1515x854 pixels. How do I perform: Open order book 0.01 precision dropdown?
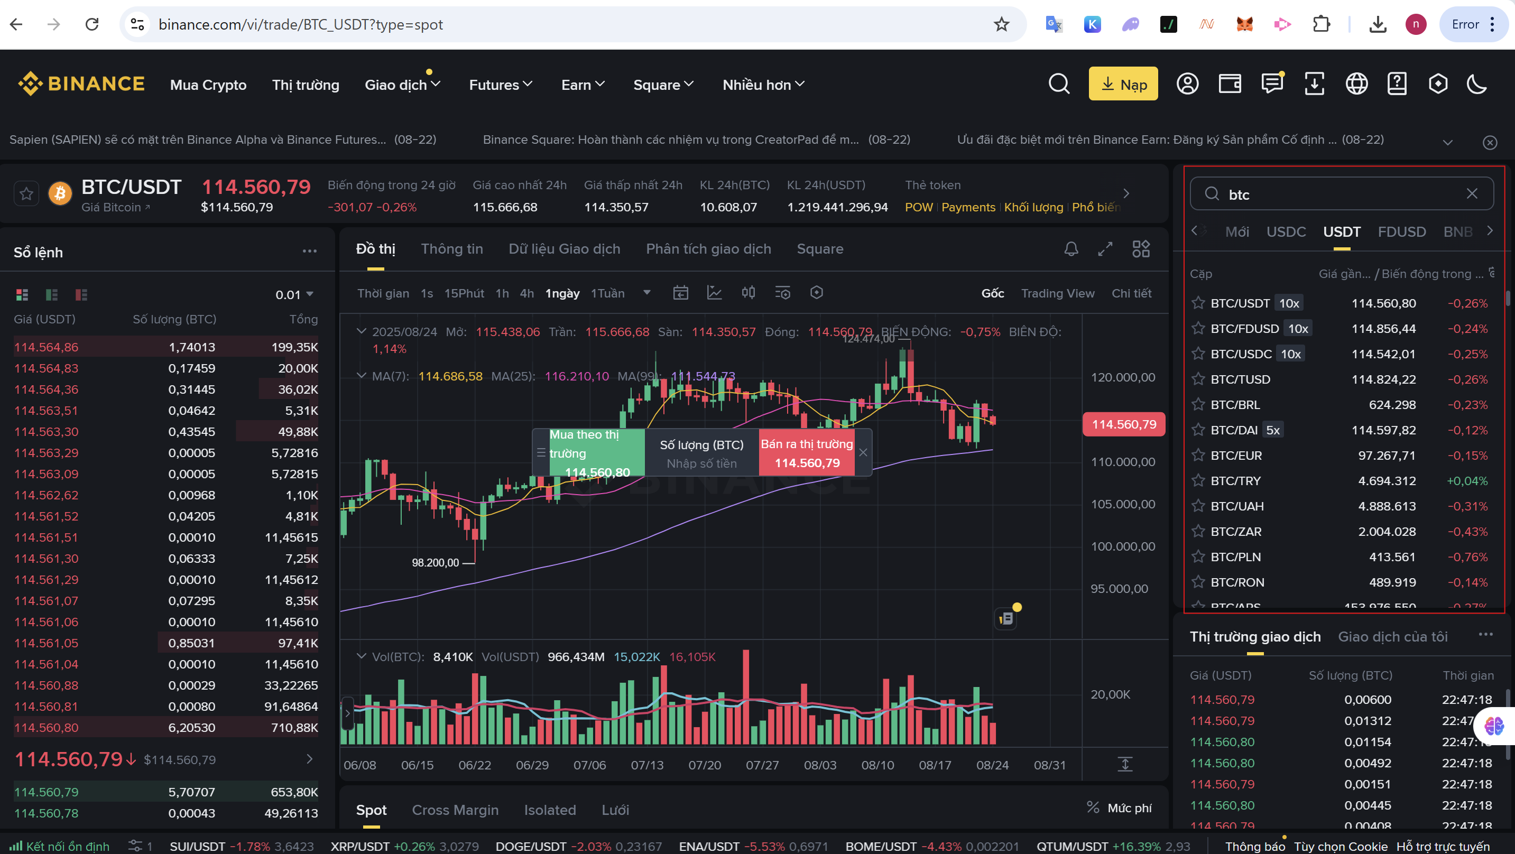294,295
